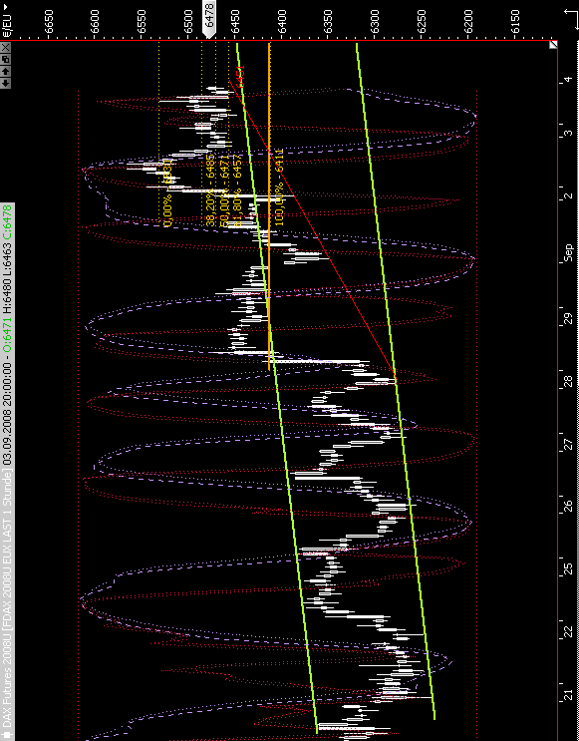Close the chart pane with X icon
Image resolution: width=579 pixels, height=741 pixels.
[5, 47]
